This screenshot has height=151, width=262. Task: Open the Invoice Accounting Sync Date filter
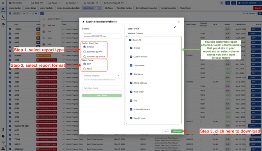68,8
